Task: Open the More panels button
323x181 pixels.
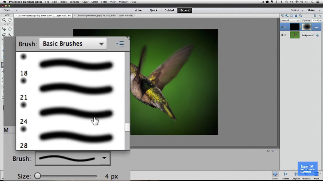Action: click(x=316, y=175)
